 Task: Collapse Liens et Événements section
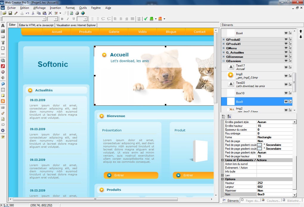(222, 160)
